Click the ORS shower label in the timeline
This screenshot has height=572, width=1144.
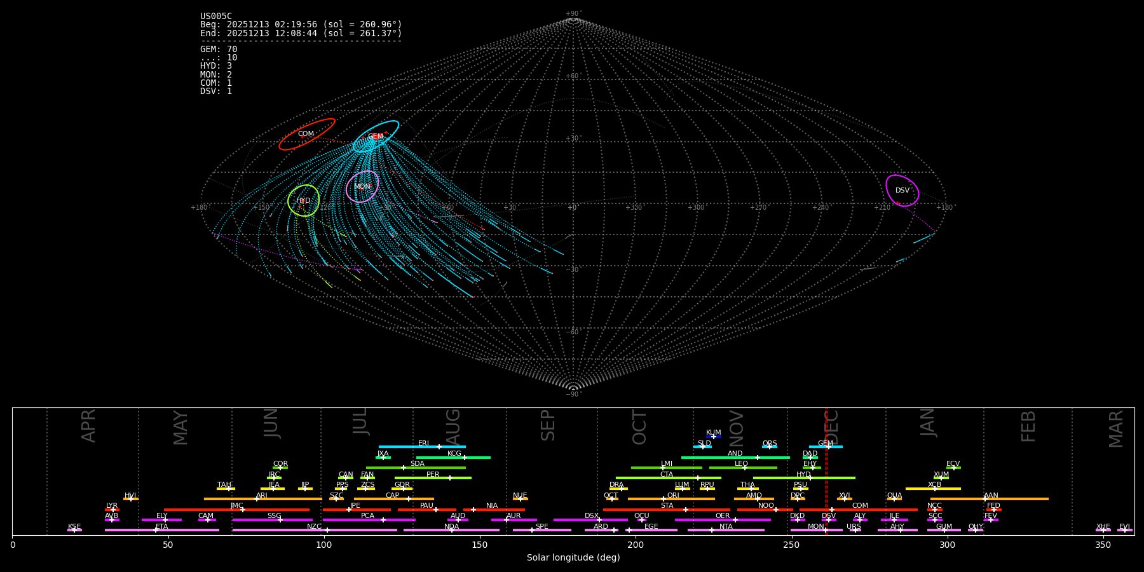point(770,444)
